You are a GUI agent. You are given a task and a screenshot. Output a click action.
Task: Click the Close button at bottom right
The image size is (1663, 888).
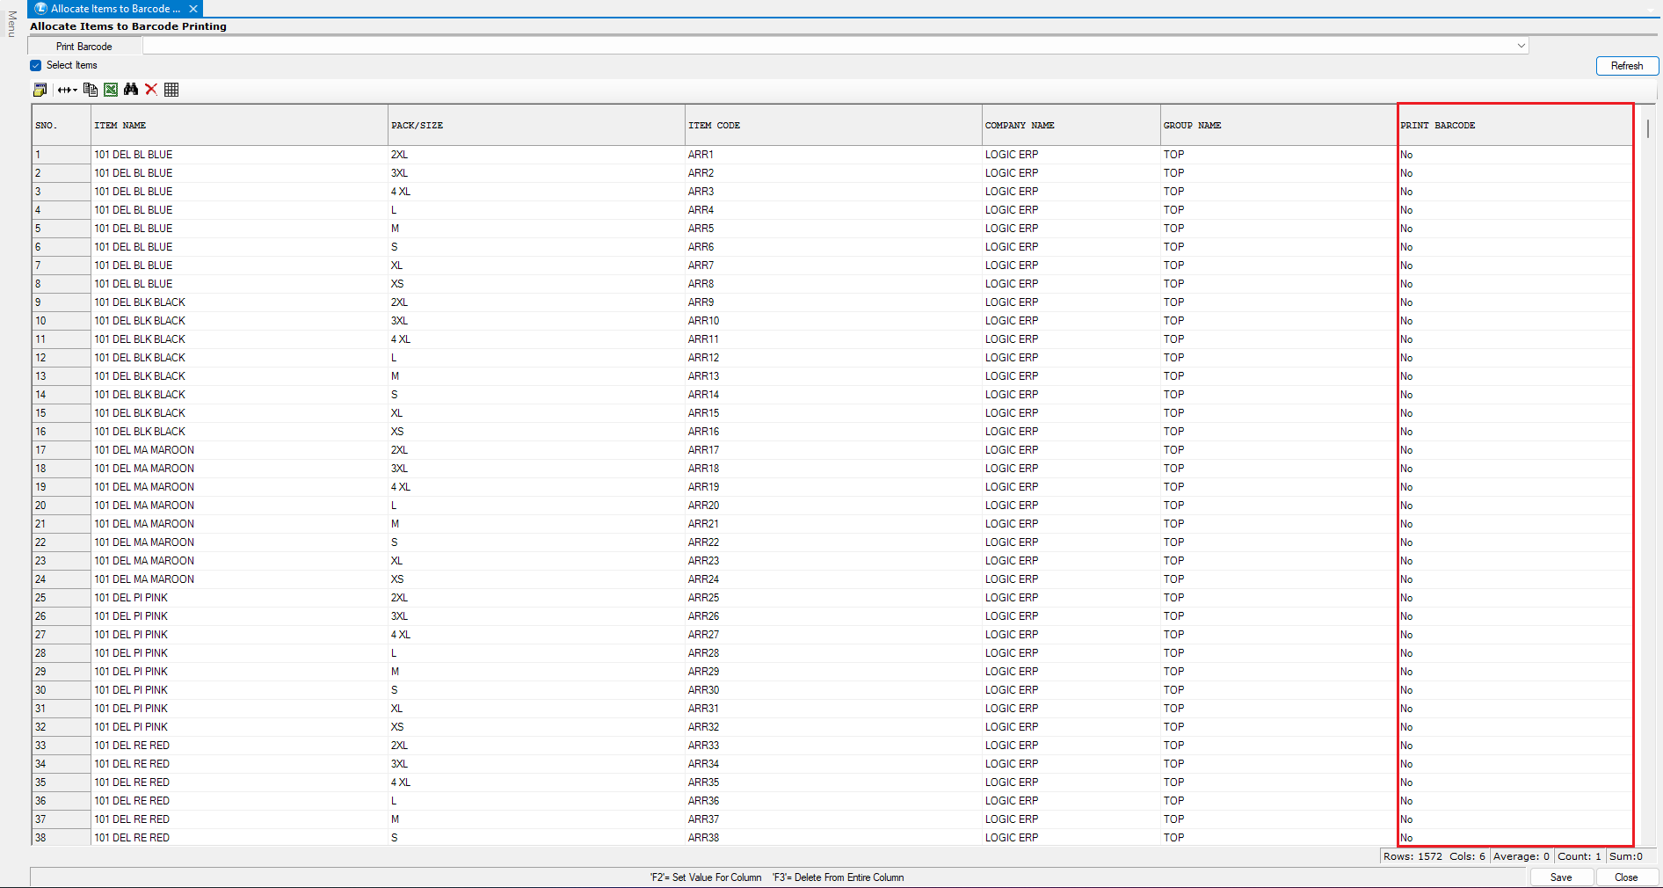click(x=1626, y=877)
